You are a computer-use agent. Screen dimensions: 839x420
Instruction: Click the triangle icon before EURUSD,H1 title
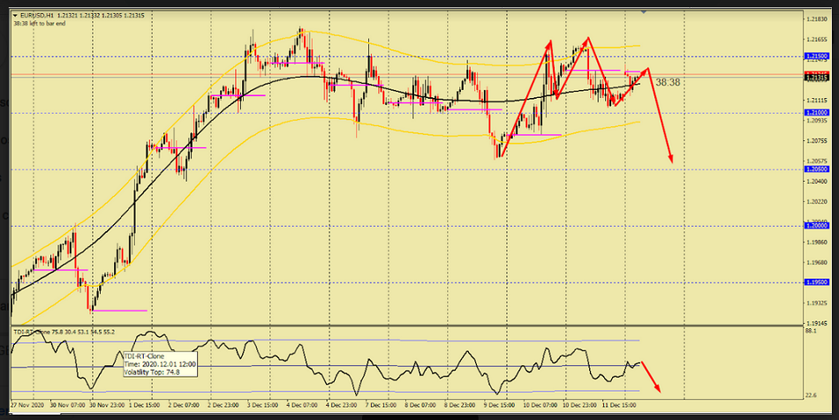(14, 15)
